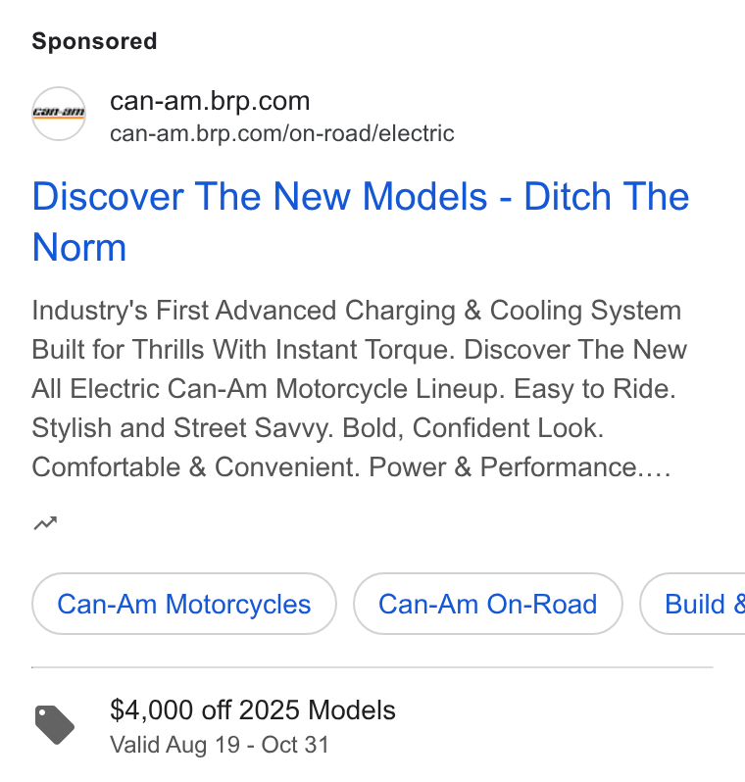This screenshot has height=782, width=745.
Task: Open the '$4,000 off 2025 Models' offer
Action: (253, 709)
